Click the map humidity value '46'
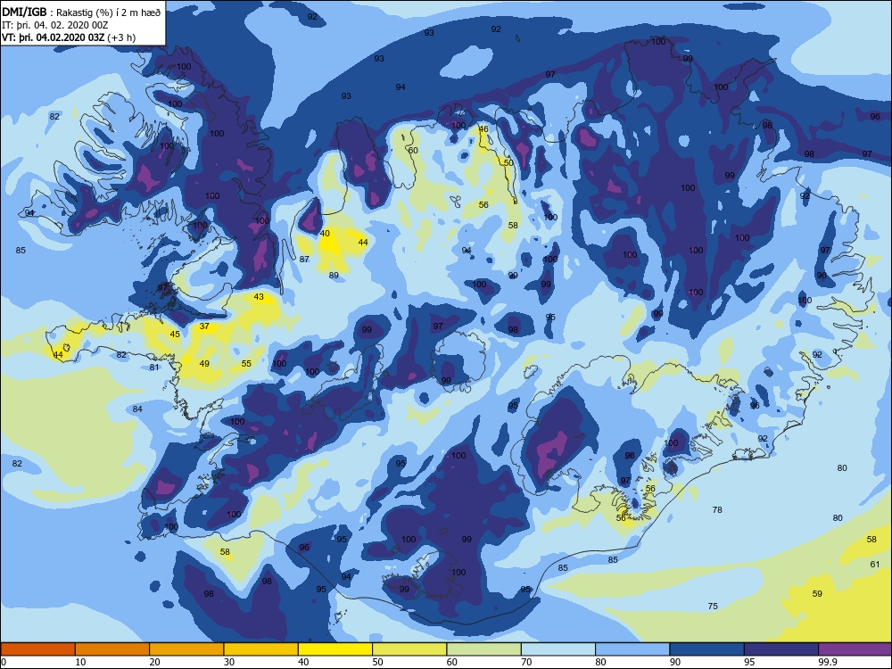The width and height of the screenshot is (892, 669). pos(483,128)
